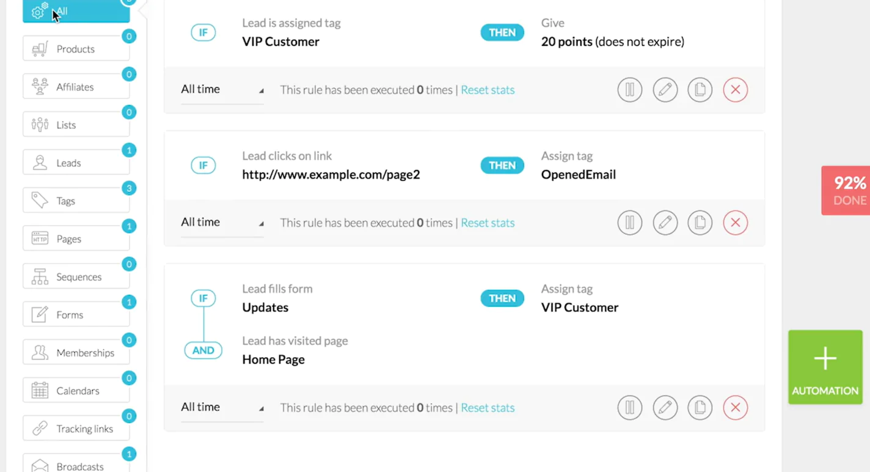Screen dimensions: 870x472
Task: Reset stats for the Updates form rule
Action: 488,407
